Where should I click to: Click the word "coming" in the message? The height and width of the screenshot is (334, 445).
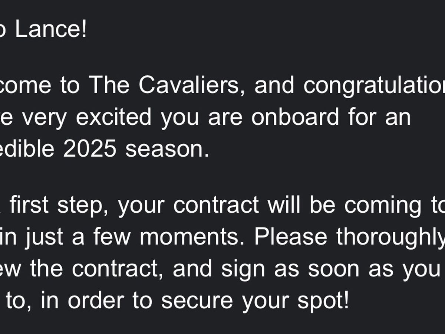pos(383,206)
